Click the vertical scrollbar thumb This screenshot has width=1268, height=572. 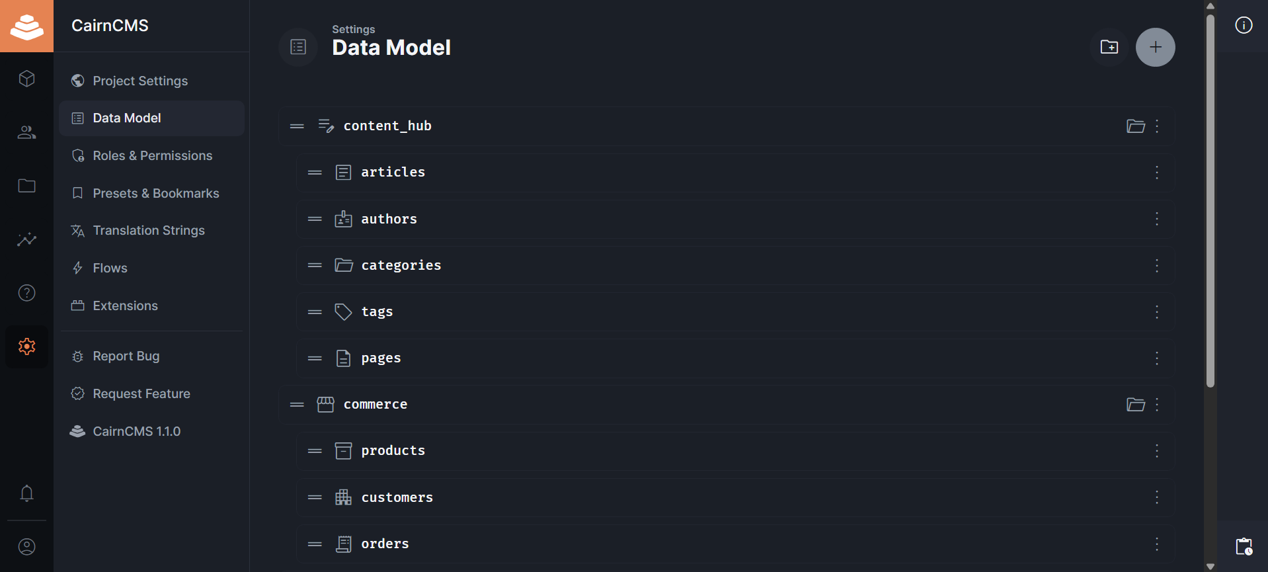[x=1210, y=200]
